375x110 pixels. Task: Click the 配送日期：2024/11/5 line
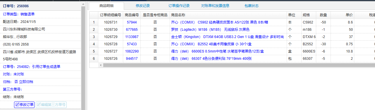(x=19, y=21)
